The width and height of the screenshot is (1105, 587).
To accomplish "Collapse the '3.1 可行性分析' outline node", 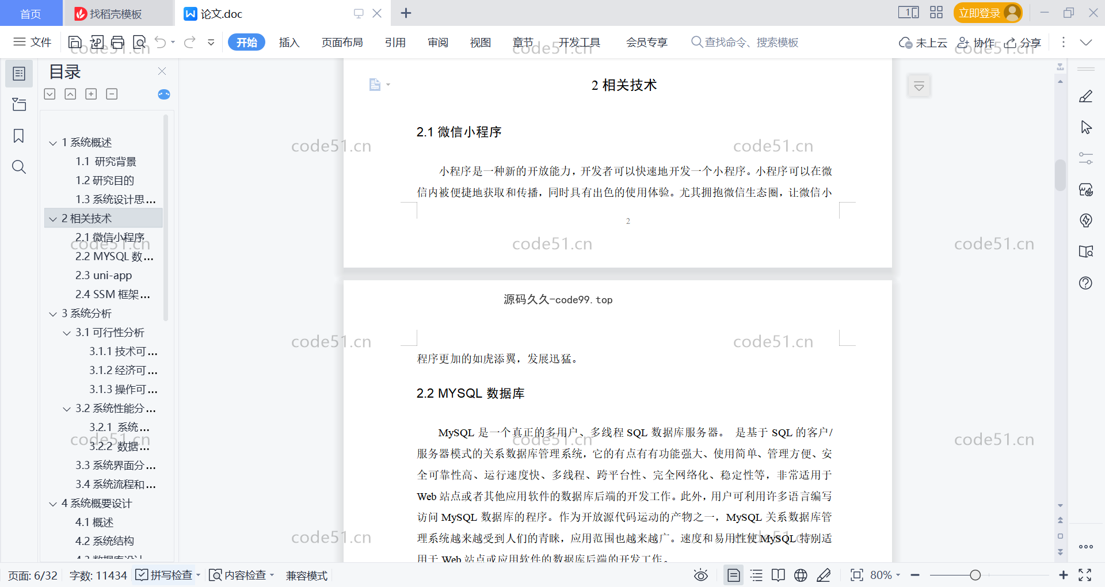I will [67, 333].
